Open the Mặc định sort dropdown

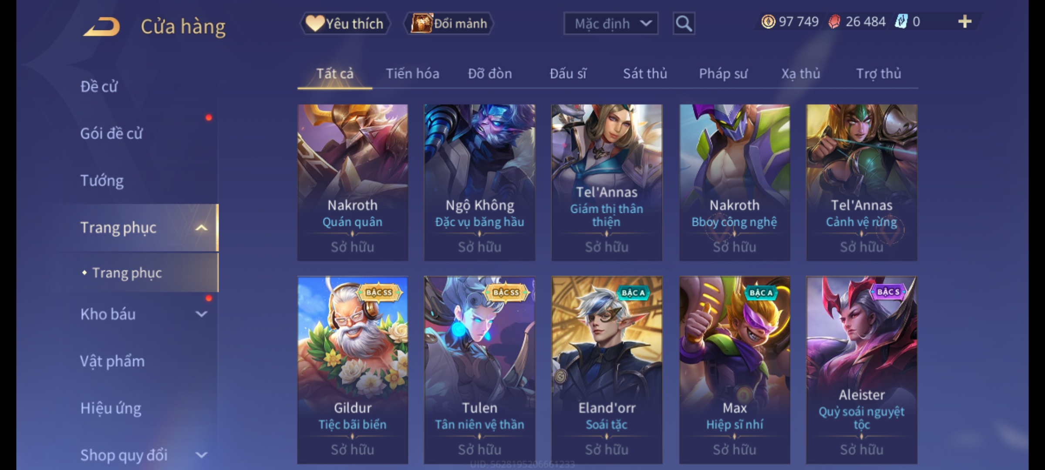click(x=610, y=23)
